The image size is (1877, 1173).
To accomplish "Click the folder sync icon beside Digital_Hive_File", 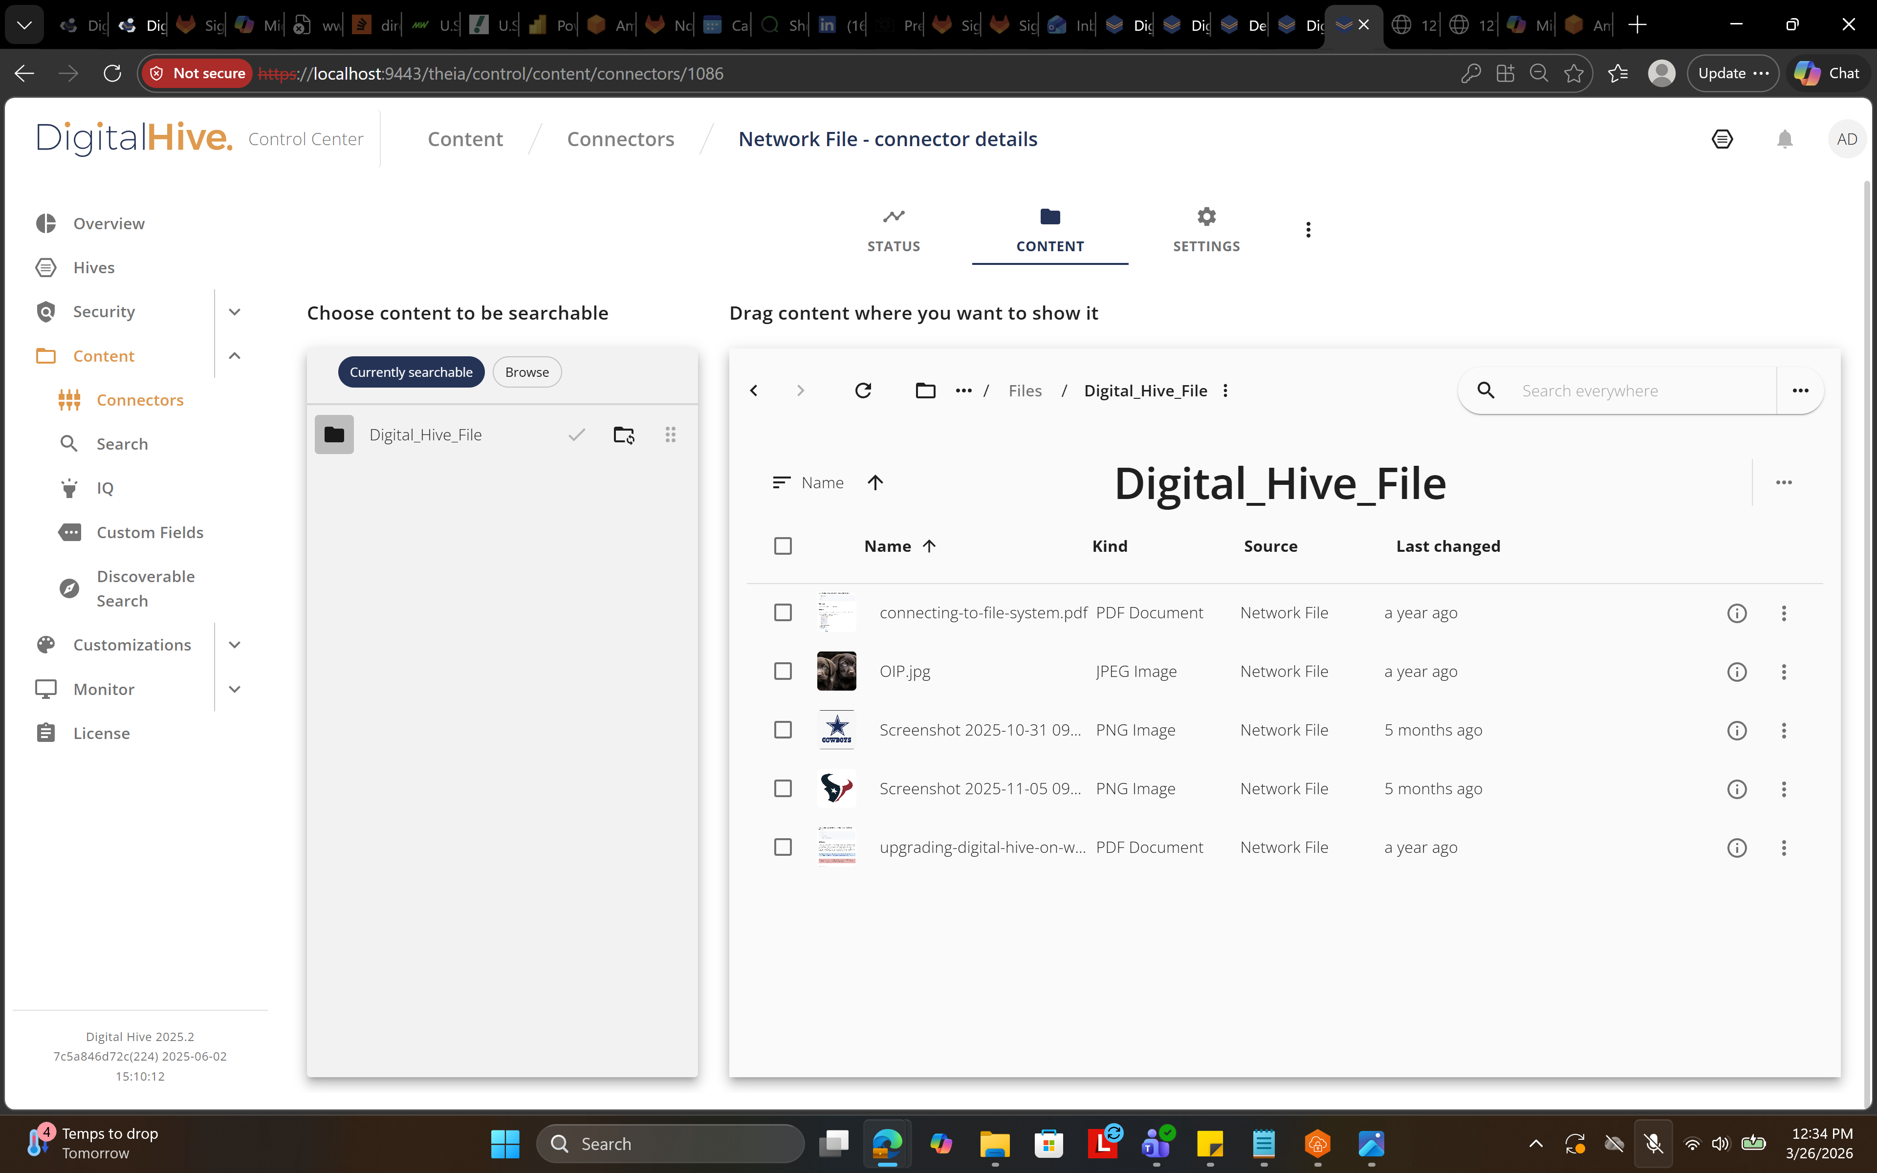I will coord(624,435).
